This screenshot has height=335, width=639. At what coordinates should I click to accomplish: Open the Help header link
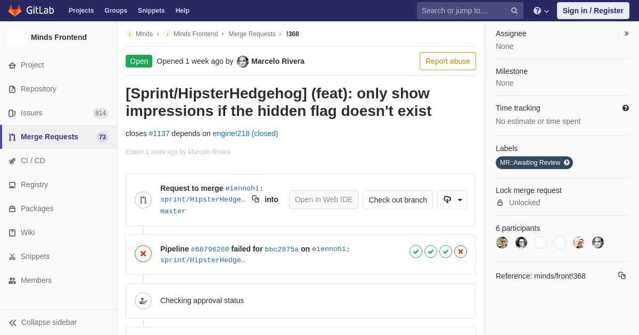[x=182, y=11]
